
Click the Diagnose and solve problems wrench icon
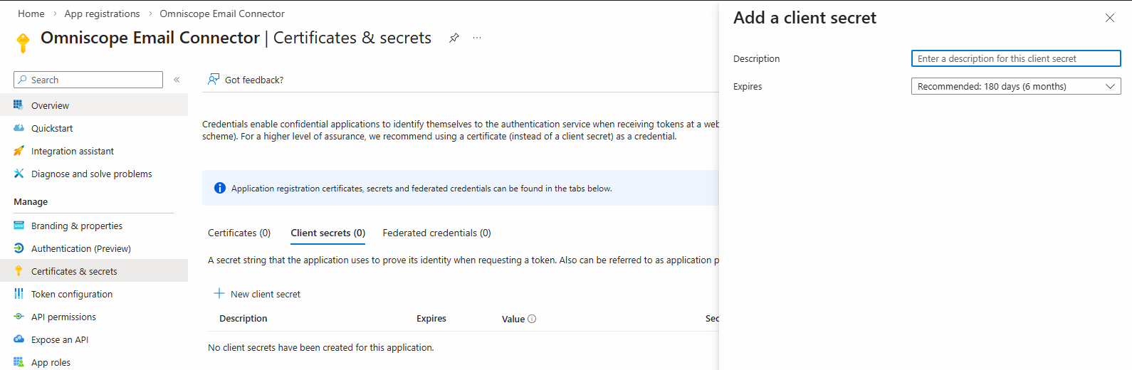click(x=19, y=174)
